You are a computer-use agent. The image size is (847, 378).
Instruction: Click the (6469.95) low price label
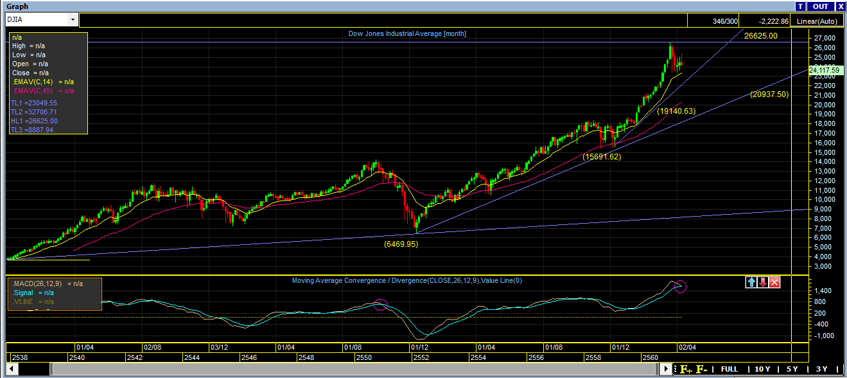(401, 244)
